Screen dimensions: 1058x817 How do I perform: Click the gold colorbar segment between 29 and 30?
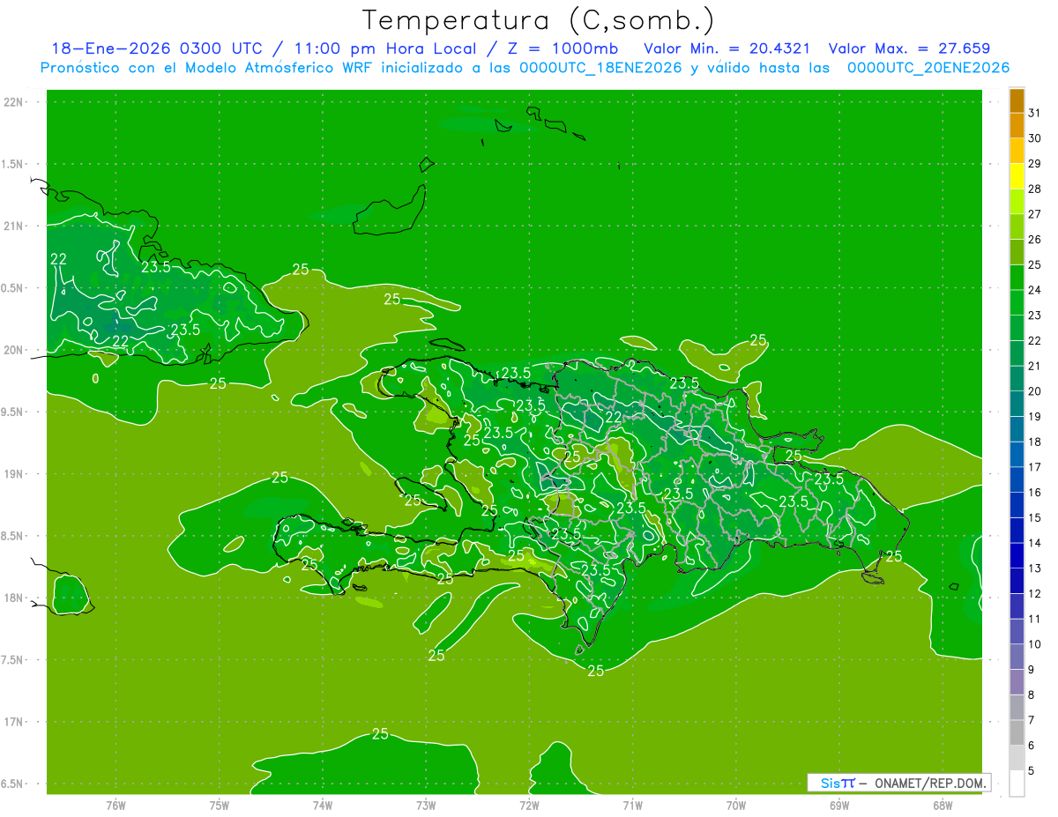tap(1017, 152)
